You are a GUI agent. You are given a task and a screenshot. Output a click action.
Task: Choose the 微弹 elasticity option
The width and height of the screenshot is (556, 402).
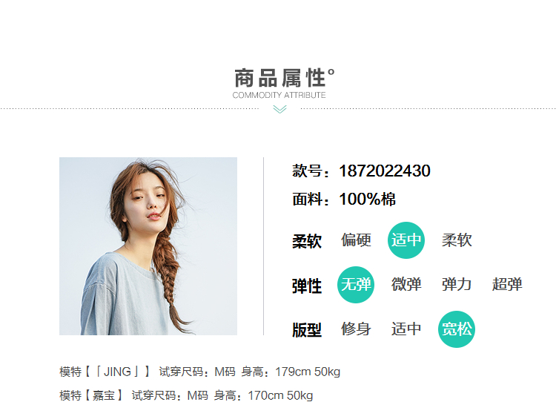pos(406,285)
